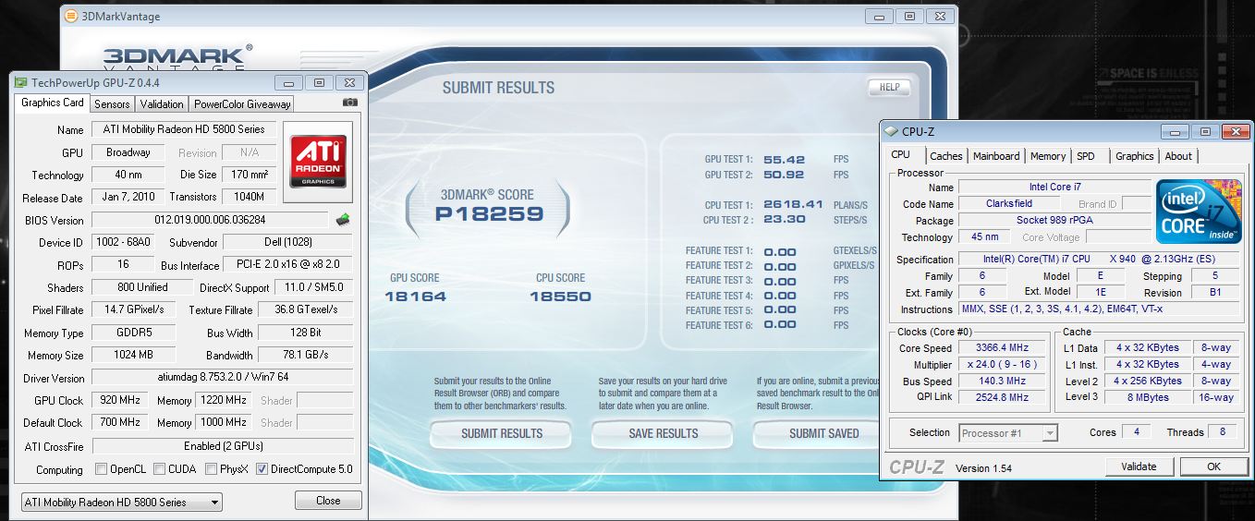The image size is (1255, 521).
Task: Click the CPU TEST 1 result 2618.41
Action: coord(793,204)
